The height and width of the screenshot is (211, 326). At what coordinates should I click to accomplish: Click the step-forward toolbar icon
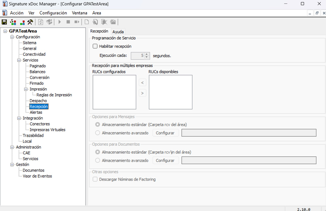[77, 22]
